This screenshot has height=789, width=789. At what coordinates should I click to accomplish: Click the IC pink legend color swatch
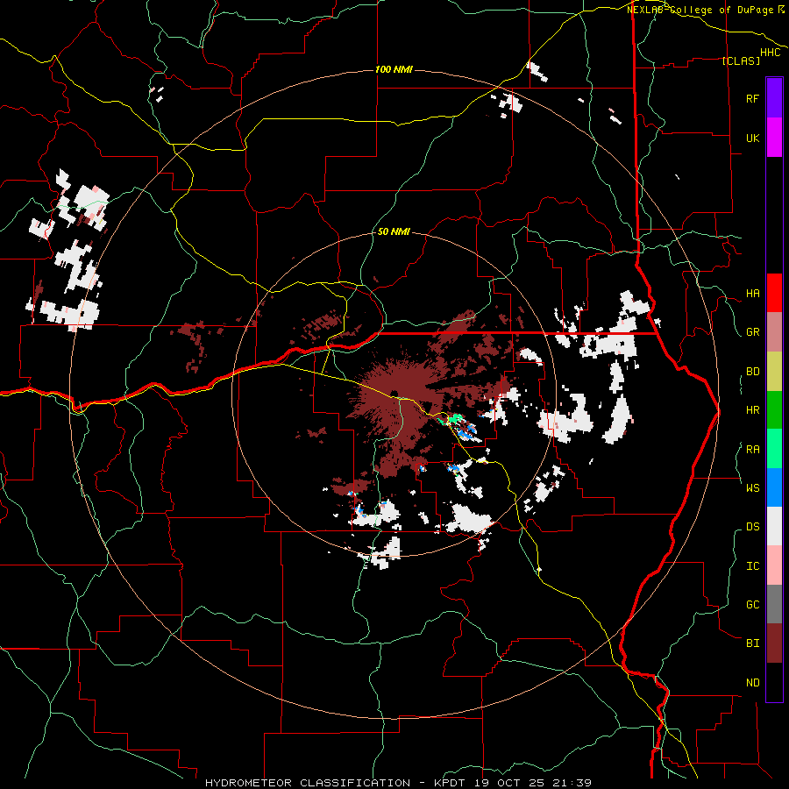click(x=774, y=565)
